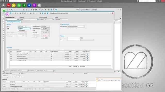Viewport: 165px width, 92px height.
Task: Open the red manufacturing module icon
Action: pyautogui.click(x=9, y=5)
